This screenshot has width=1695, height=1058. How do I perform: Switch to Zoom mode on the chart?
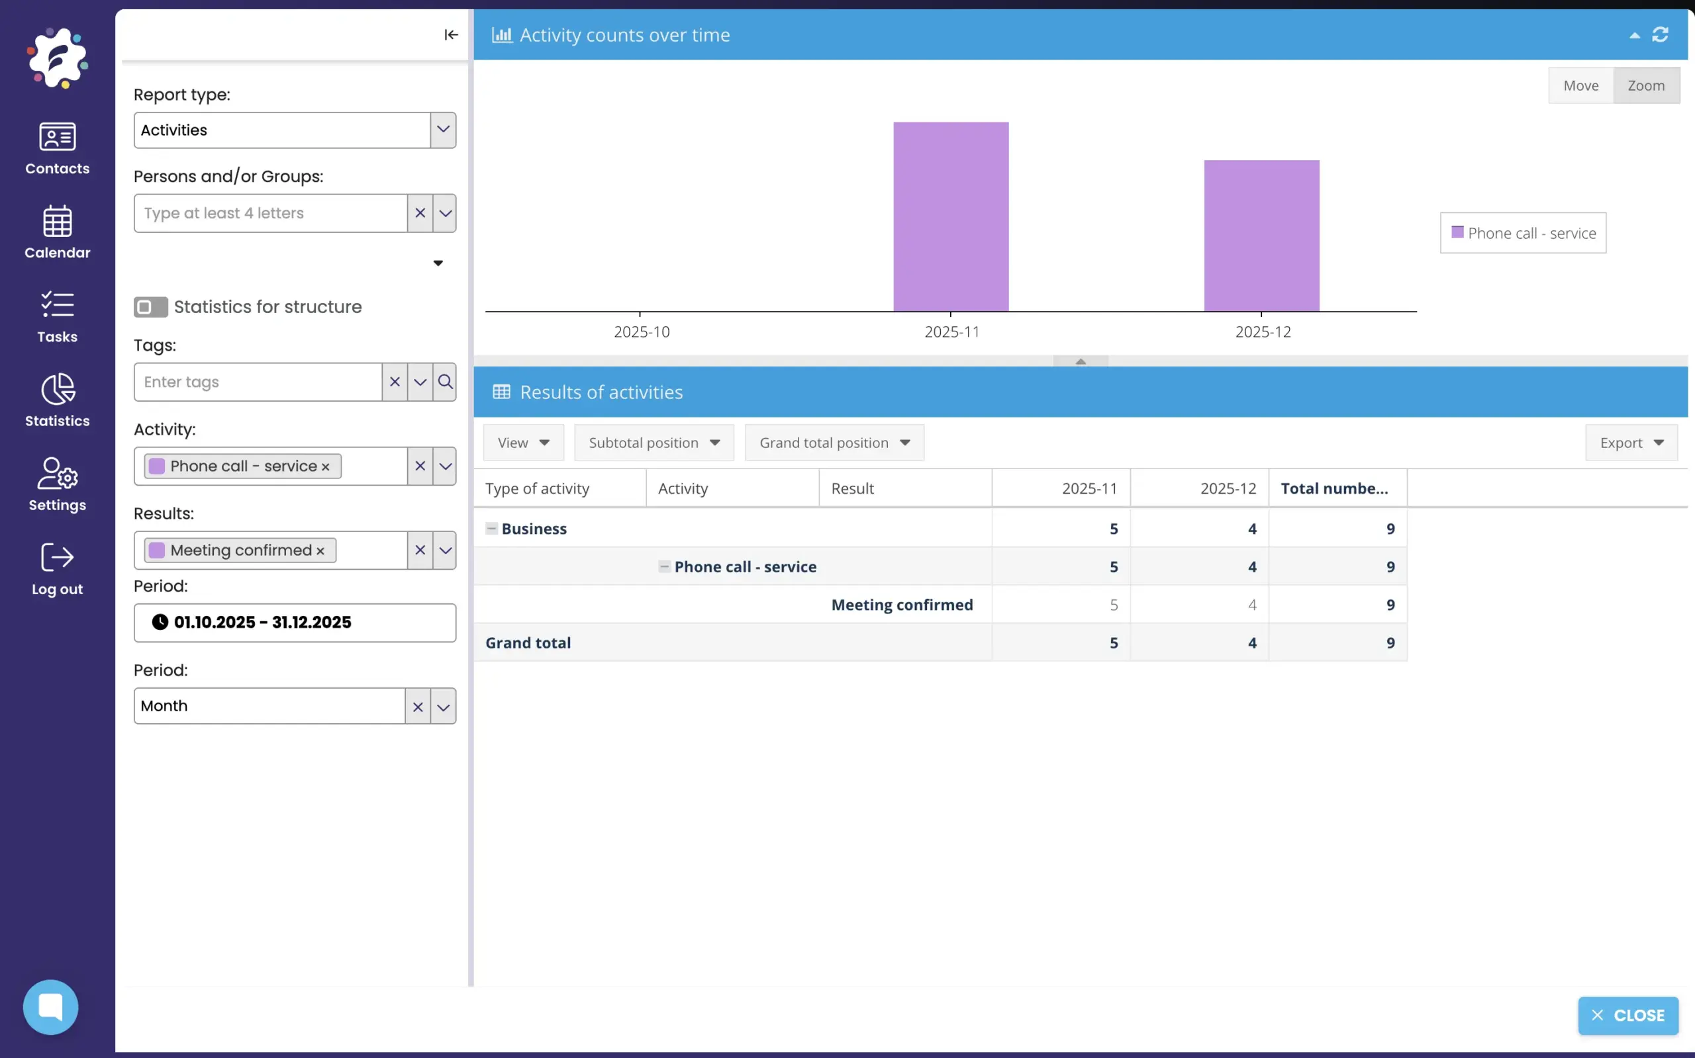click(x=1645, y=85)
